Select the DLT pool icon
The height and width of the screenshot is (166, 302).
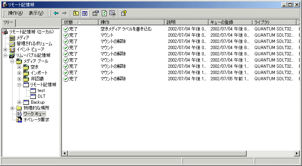[x=33, y=96]
